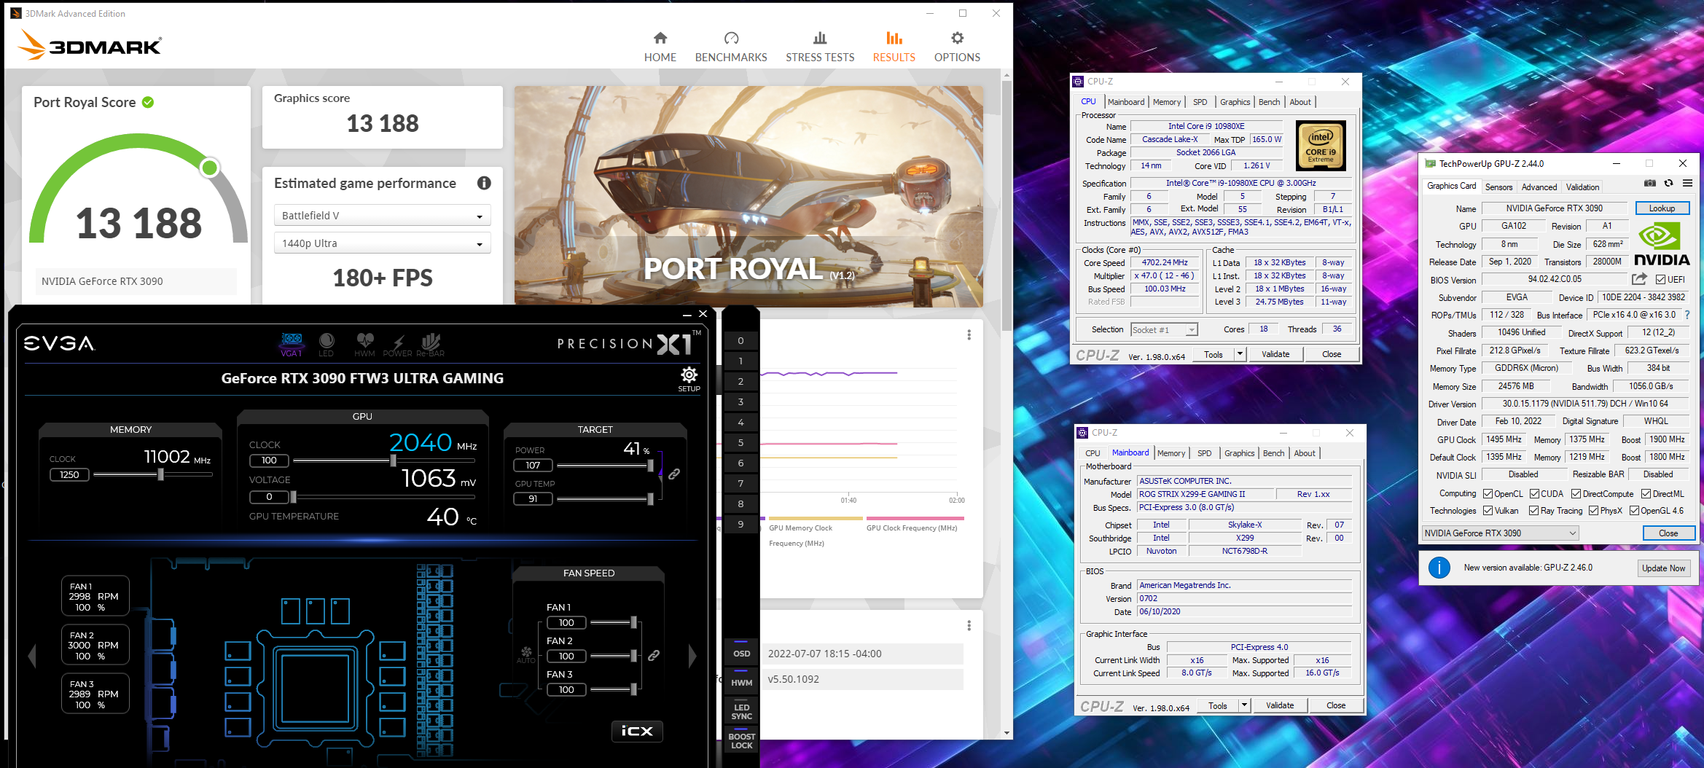Open the HWM monitor icon in top bar
The height and width of the screenshot is (768, 1704).
(x=364, y=344)
